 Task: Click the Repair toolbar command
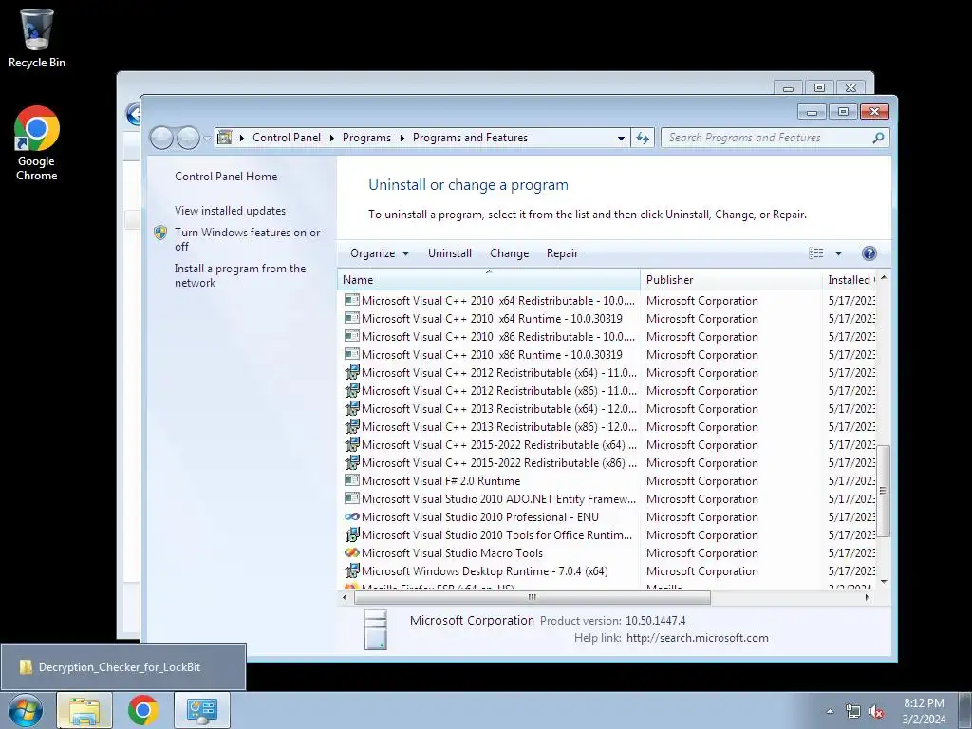[562, 252]
